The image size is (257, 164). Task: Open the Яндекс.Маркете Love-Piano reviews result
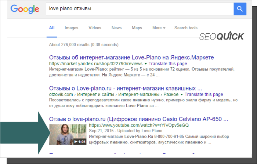click(131, 57)
